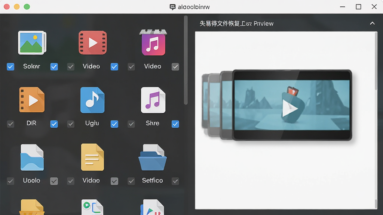The image size is (383, 215).
Task: Toggle the checkbox right of Vidoo
Action: coord(114,181)
